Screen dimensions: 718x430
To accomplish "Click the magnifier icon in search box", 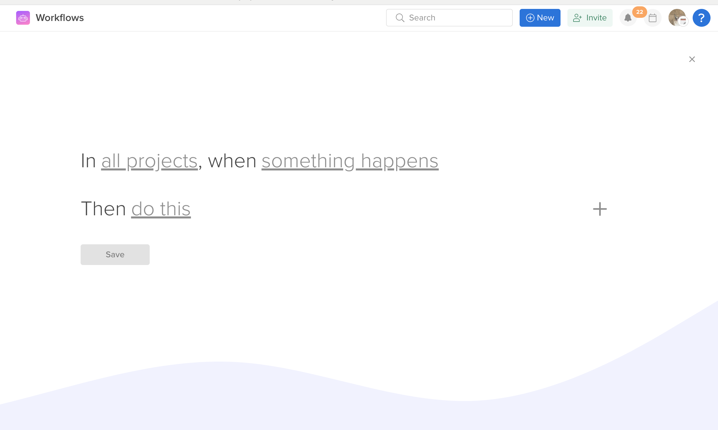I will 400,18.
